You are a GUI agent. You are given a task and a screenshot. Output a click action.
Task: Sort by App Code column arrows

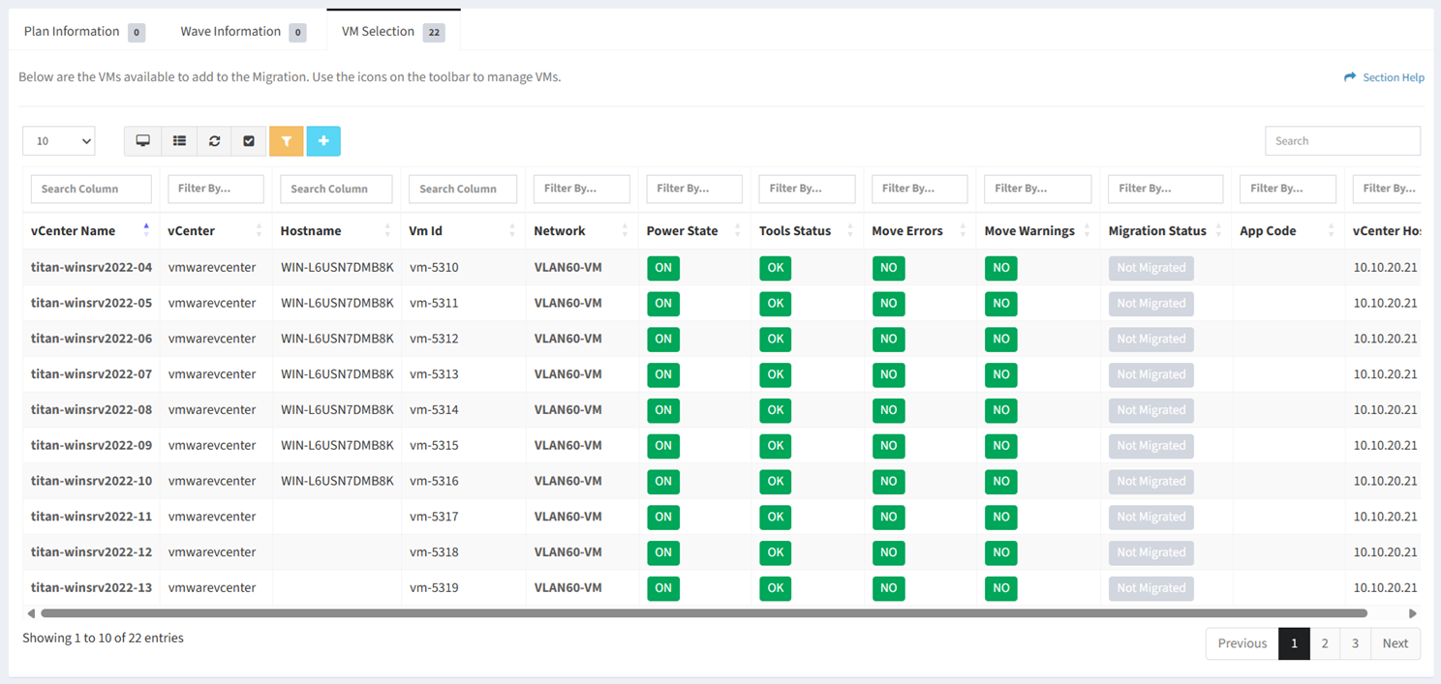1332,230
